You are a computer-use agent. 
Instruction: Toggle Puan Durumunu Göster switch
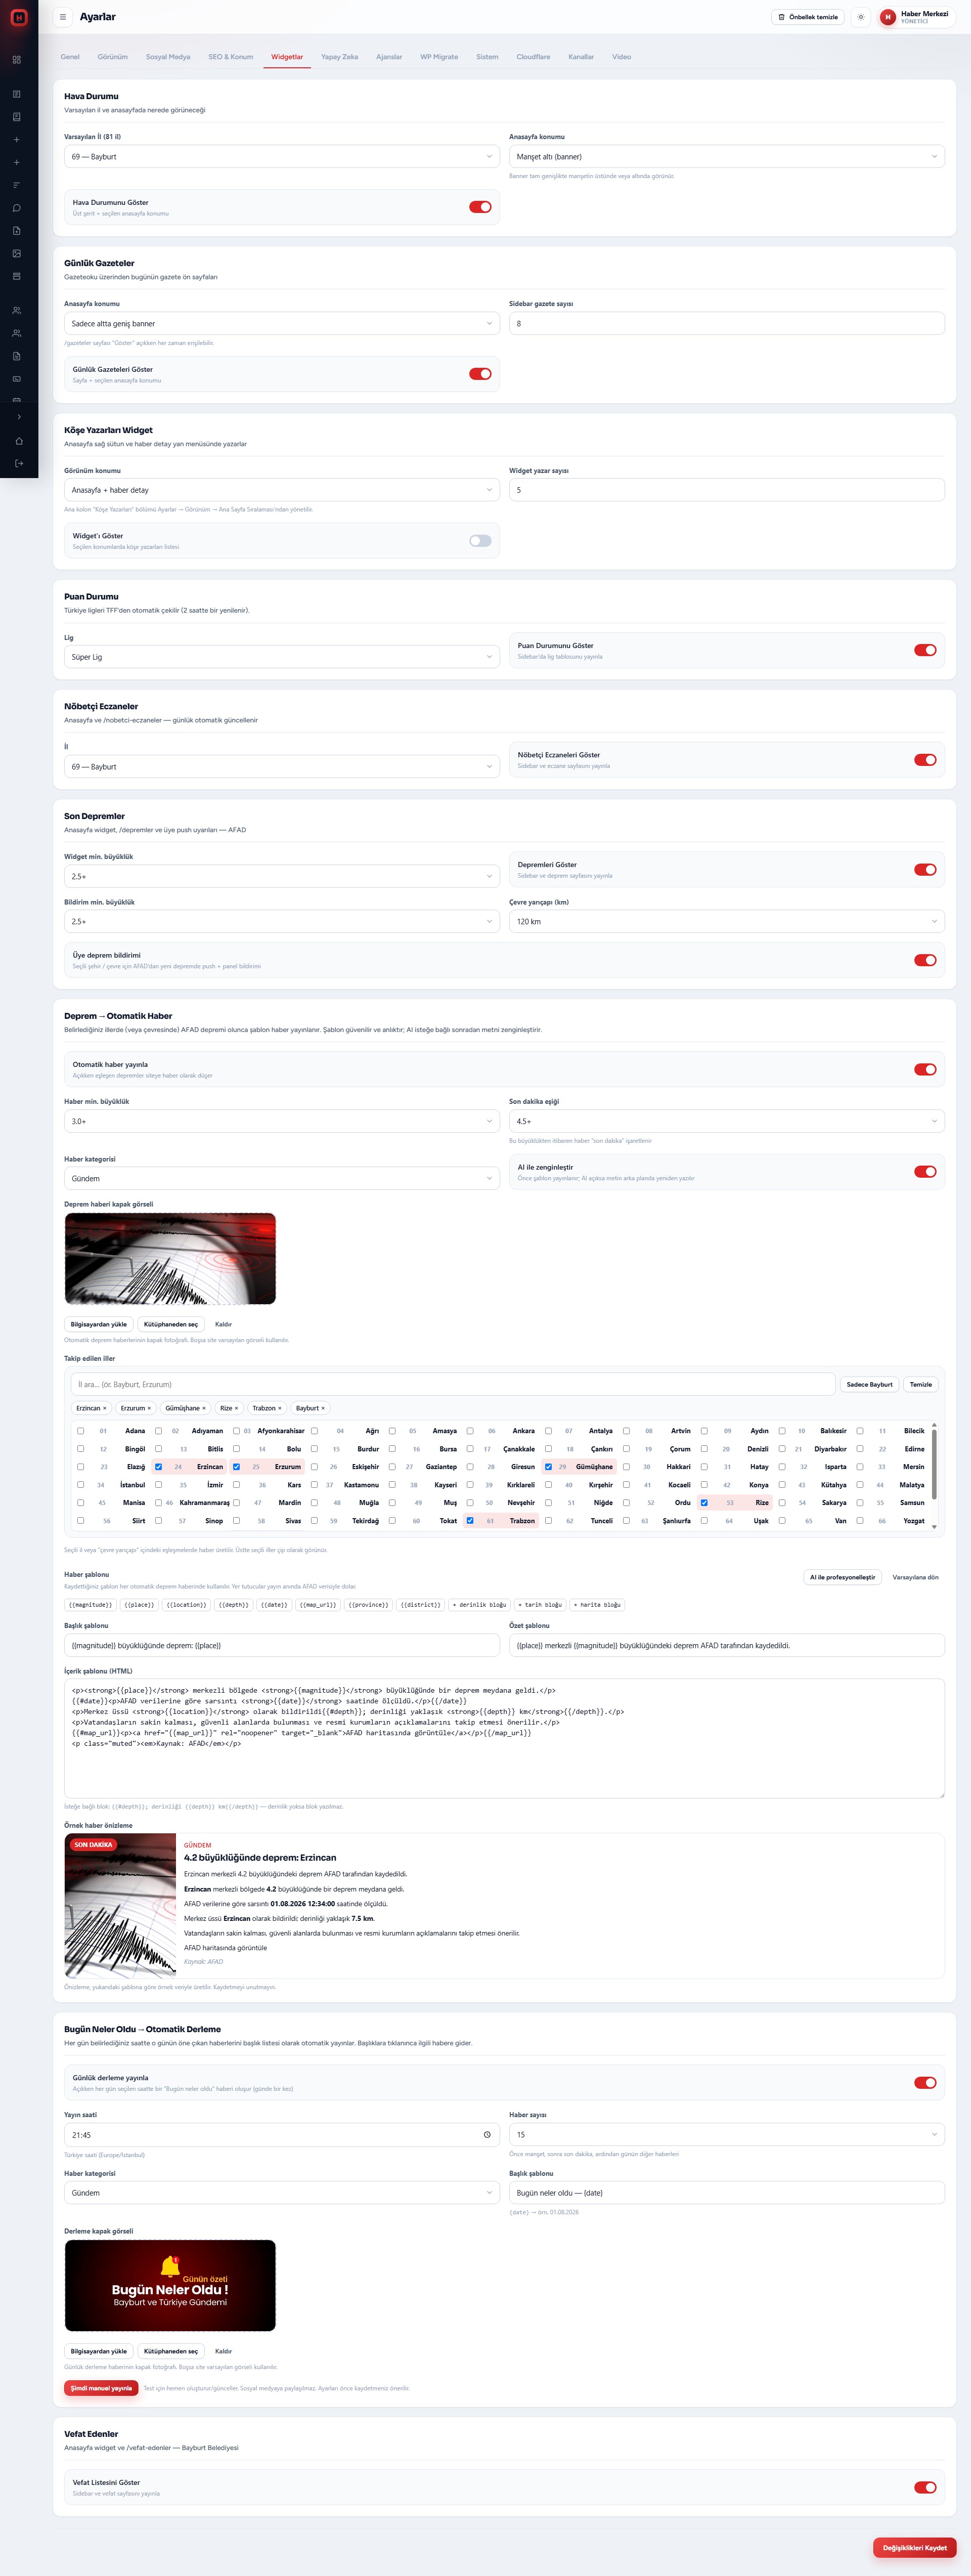(x=925, y=650)
